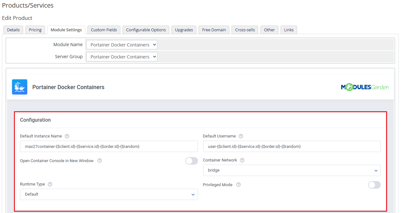Click the Products/Services page heading
401x213 pixels.
28,5
